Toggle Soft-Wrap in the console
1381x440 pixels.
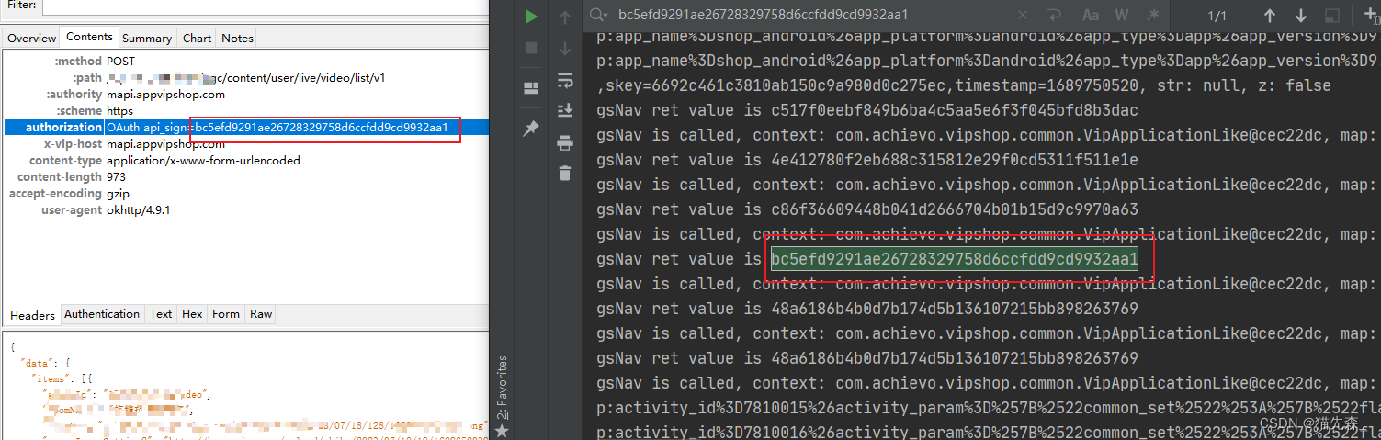564,81
